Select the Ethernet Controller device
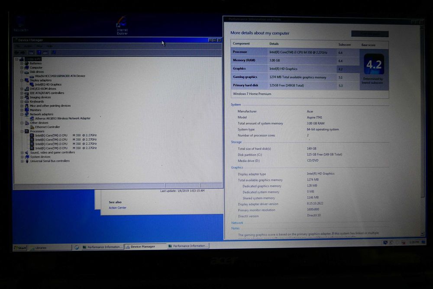 click(x=47, y=127)
